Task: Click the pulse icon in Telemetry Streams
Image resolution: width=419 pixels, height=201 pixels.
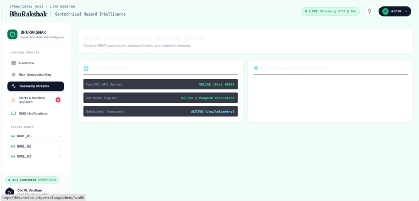Action: [14, 86]
